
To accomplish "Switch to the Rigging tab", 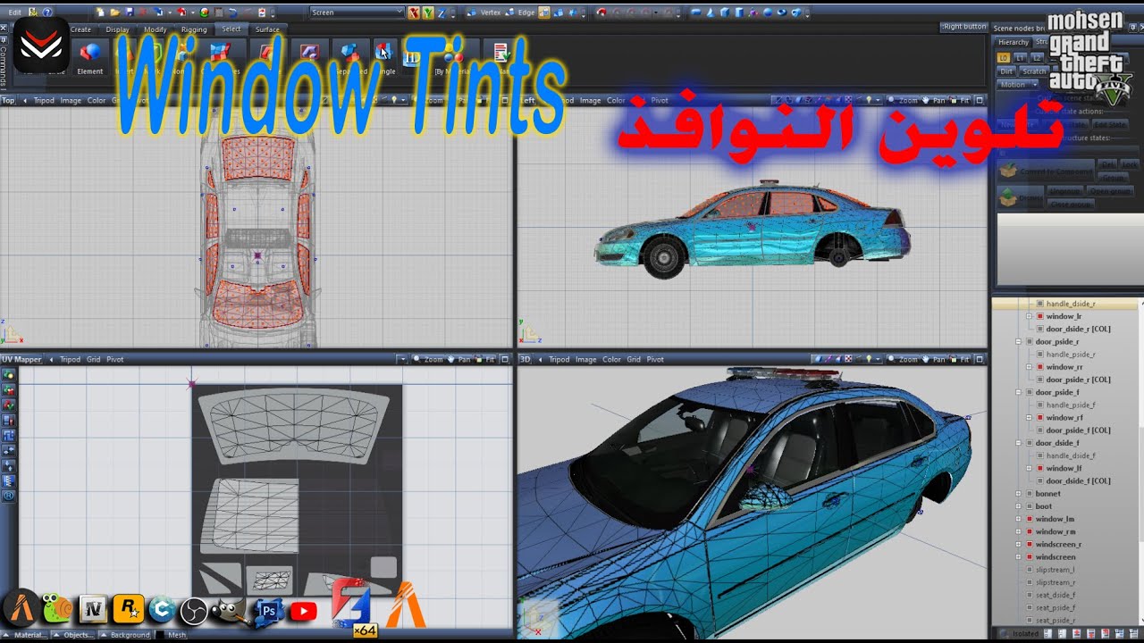I will (194, 29).
